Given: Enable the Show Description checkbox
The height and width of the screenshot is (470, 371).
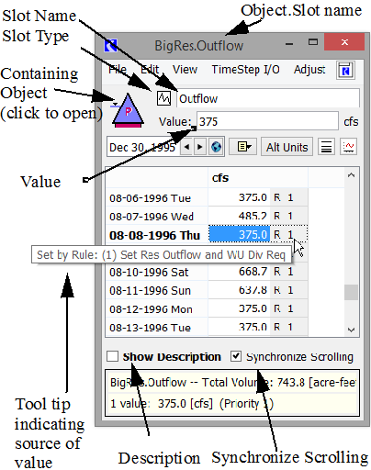Looking at the screenshot, I should click(x=112, y=356).
